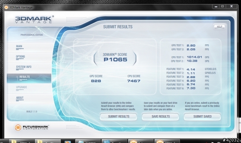Close the 3DMark Vantage window
This screenshot has width=241, height=143.
point(232,6)
